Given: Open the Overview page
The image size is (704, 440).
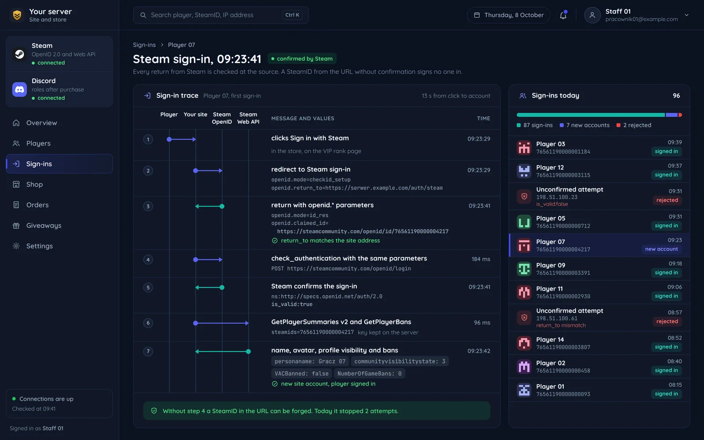Looking at the screenshot, I should 59,123.
